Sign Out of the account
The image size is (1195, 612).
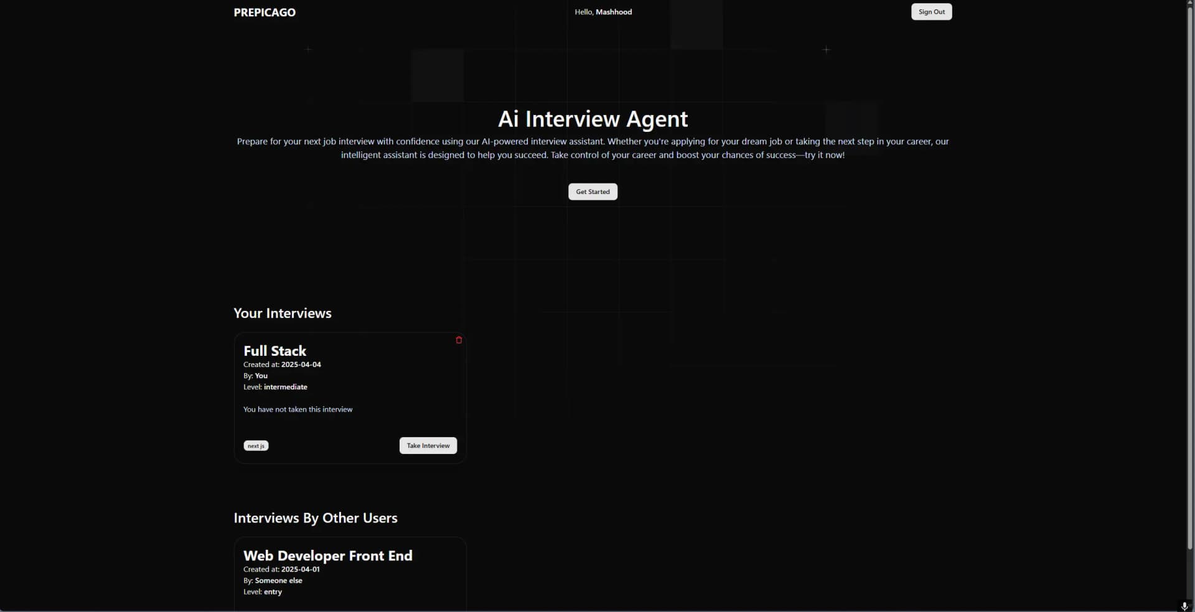click(931, 11)
